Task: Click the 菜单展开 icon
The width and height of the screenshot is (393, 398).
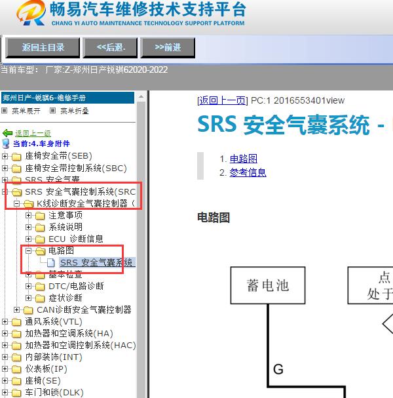Action: pos(5,111)
